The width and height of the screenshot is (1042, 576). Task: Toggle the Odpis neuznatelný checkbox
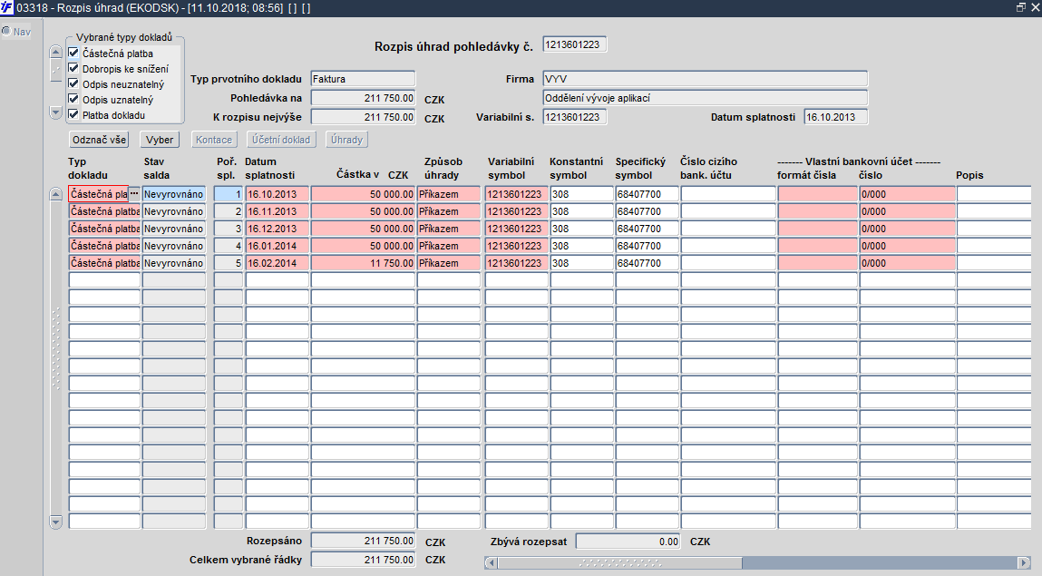pos(73,83)
